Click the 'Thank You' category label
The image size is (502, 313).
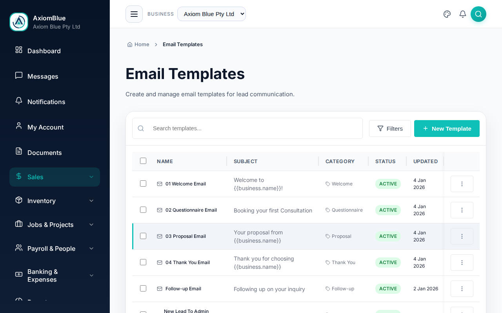coord(344,263)
